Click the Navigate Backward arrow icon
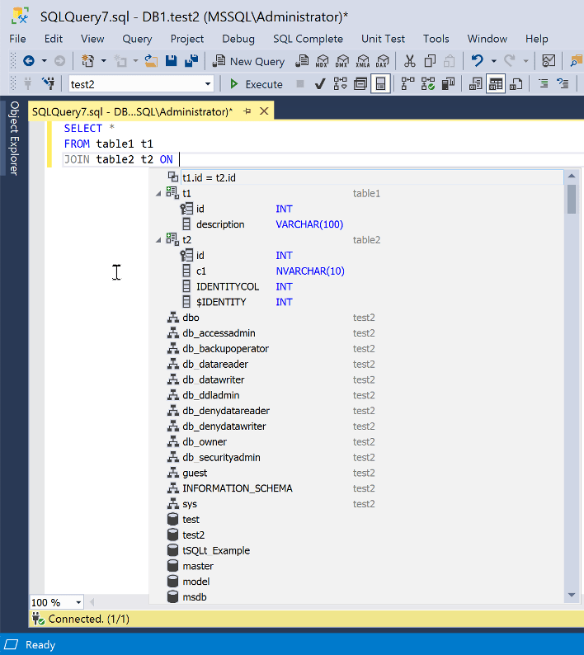Image resolution: width=584 pixels, height=655 pixels. [x=28, y=61]
